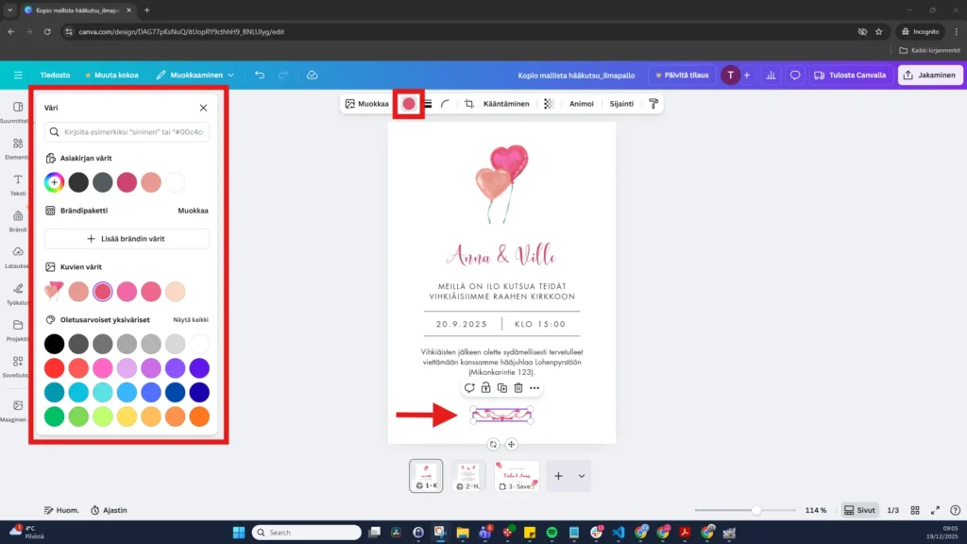
Task: Expand the add page dropdown arrow
Action: [579, 476]
